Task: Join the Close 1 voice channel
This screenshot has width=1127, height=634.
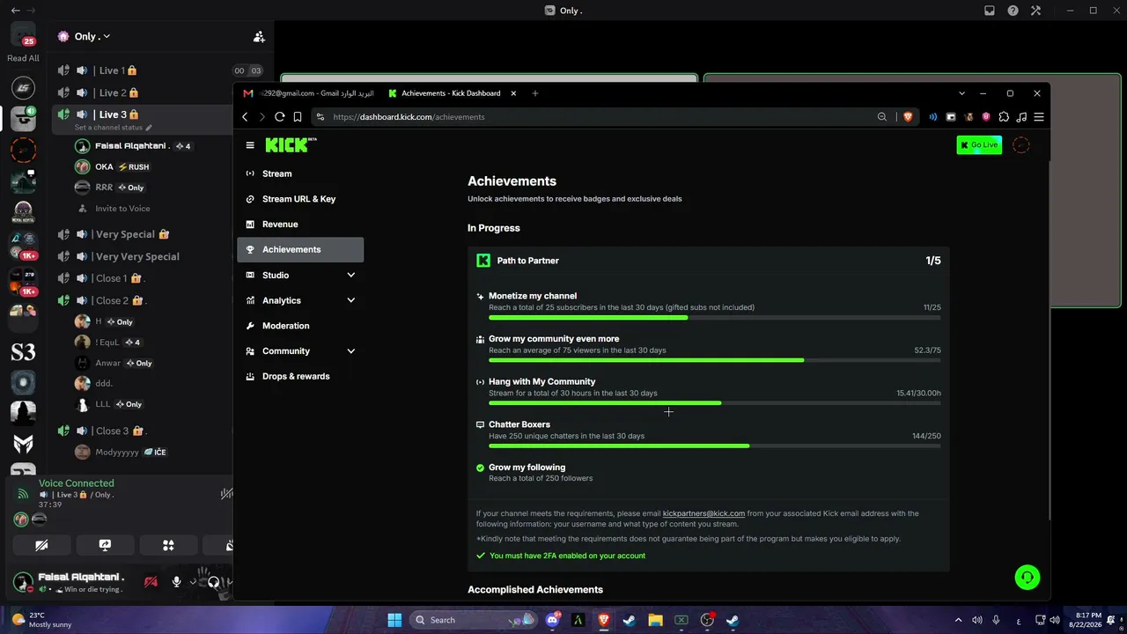Action: pyautogui.click(x=119, y=278)
